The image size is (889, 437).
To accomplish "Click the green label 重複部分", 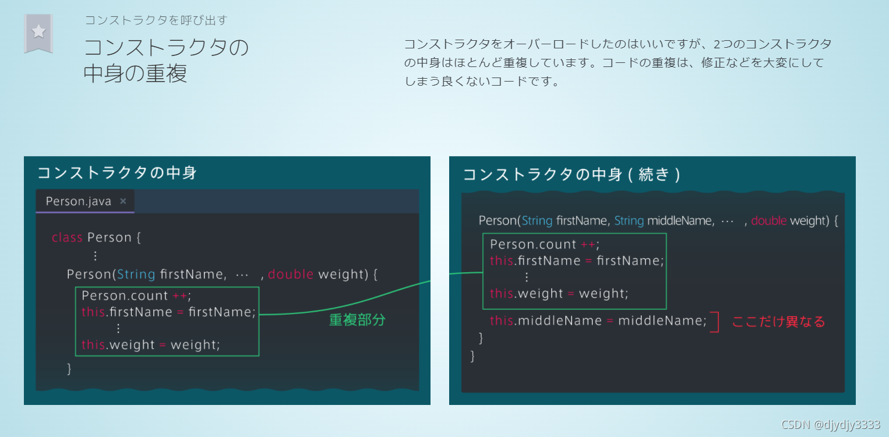I will pyautogui.click(x=357, y=320).
